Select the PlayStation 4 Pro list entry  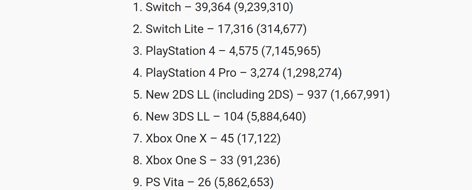click(237, 73)
